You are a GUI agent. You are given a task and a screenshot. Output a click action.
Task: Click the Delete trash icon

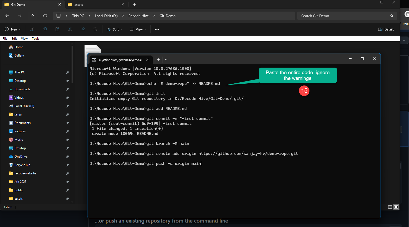point(95,29)
